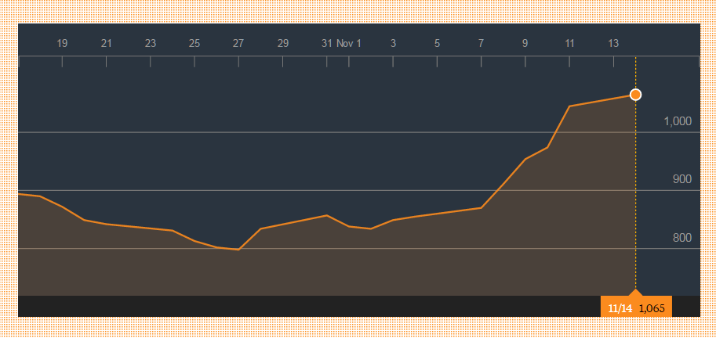Pick the 27 date label on the axis

(238, 44)
